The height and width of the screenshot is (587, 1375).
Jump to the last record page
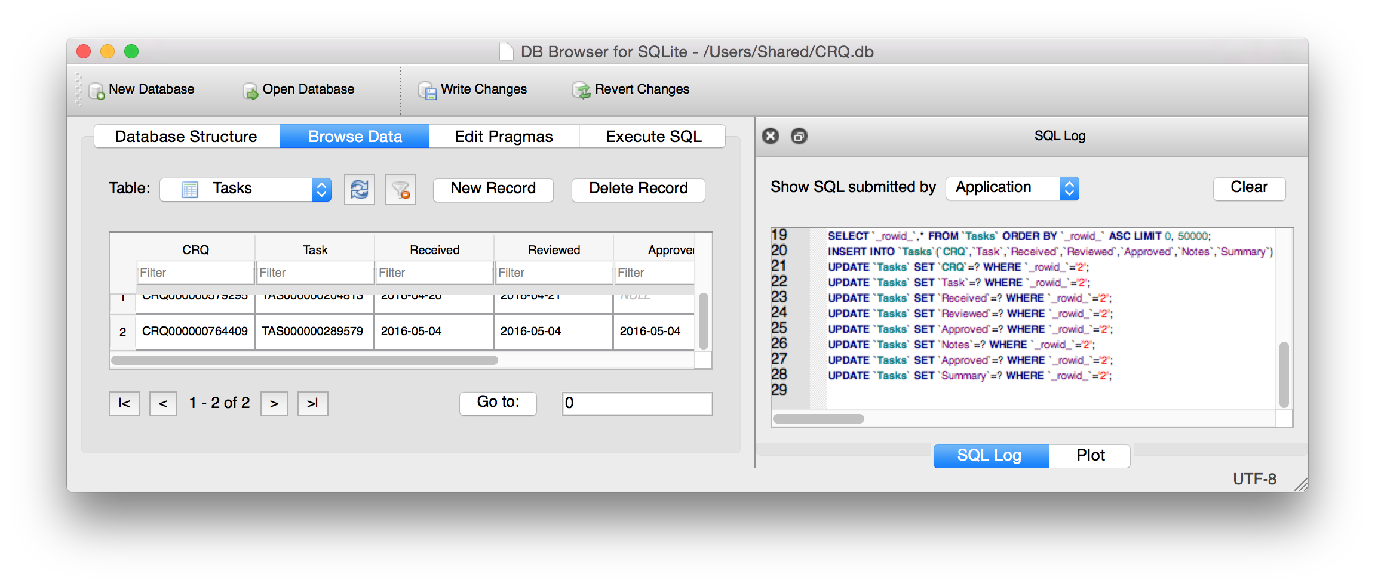pyautogui.click(x=312, y=403)
